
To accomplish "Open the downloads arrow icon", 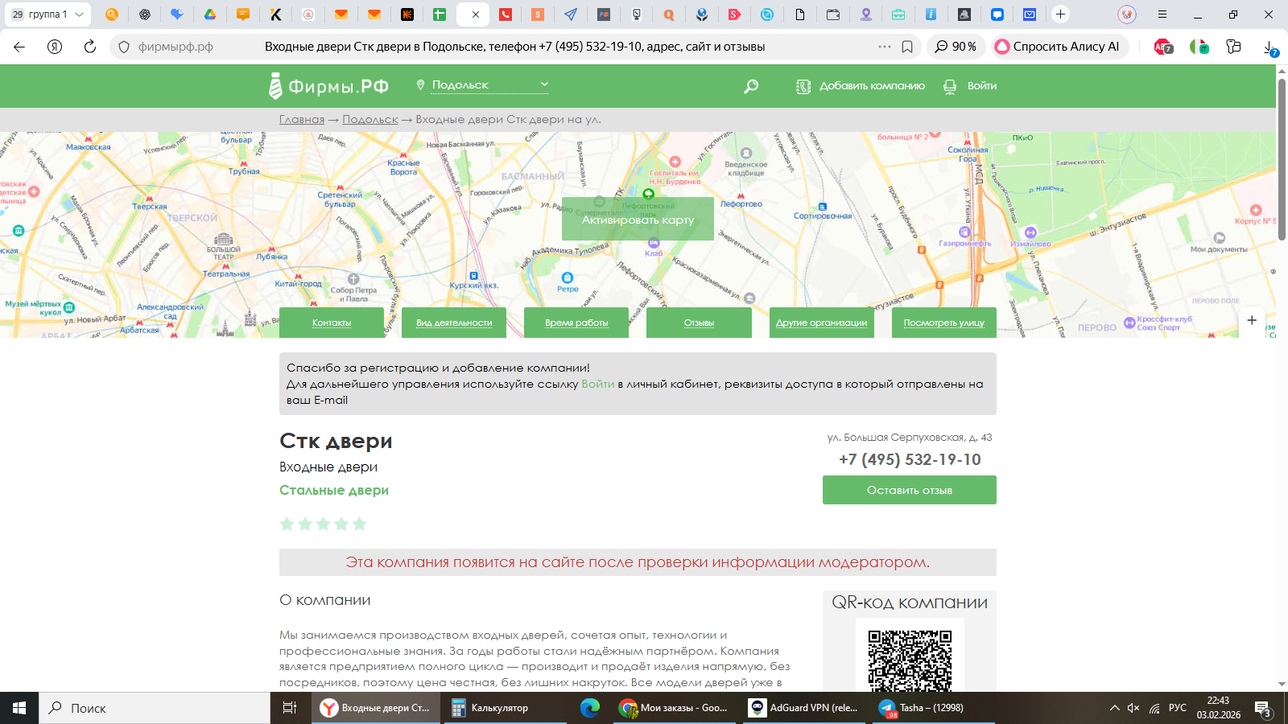I will tap(1269, 47).
